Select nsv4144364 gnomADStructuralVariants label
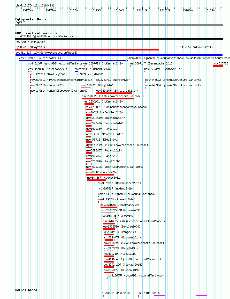 127,194
